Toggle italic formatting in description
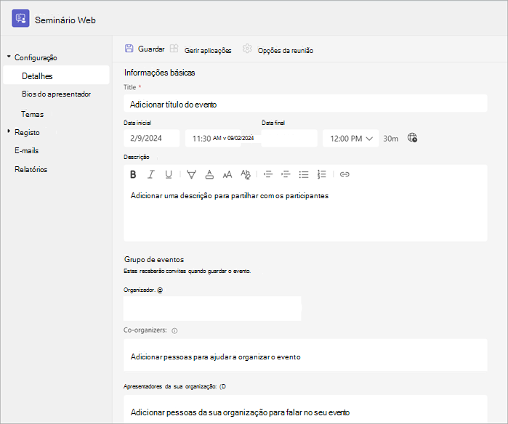Image resolution: width=508 pixels, height=424 pixels. click(x=150, y=174)
